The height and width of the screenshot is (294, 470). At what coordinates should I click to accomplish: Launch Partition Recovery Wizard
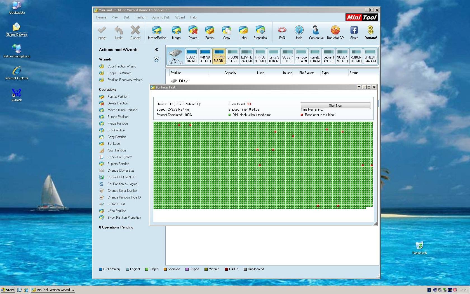coord(125,80)
